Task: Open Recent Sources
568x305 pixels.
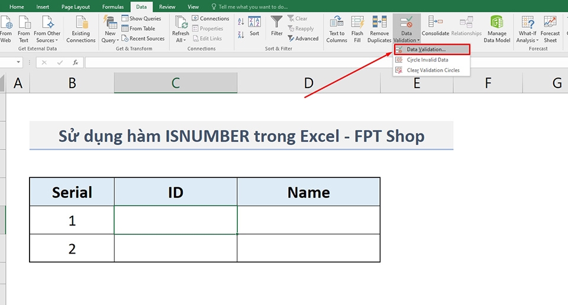Action: click(x=143, y=38)
